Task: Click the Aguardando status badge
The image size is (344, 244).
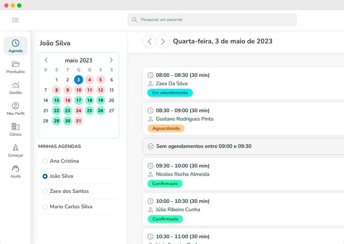Action: tap(166, 128)
